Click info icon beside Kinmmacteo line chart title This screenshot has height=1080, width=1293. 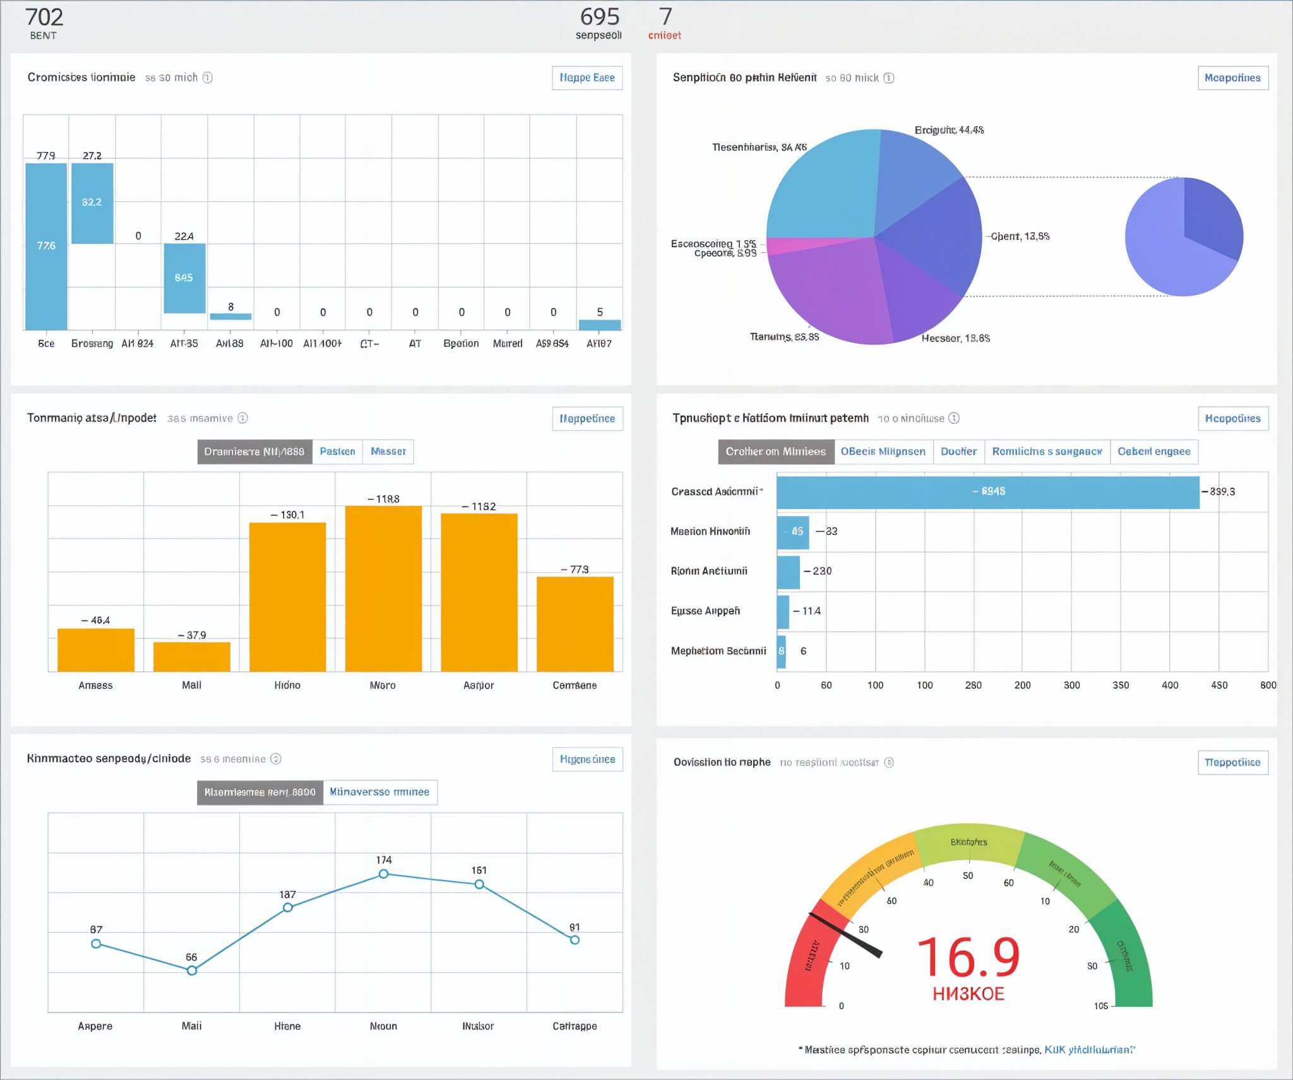click(276, 759)
